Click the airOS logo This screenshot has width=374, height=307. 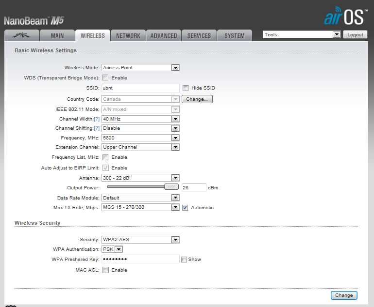[x=345, y=16]
